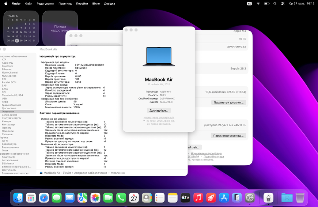Image resolution: width=318 pixels, height=207 pixels.
Task: Click the MacBook Air laptop image
Action: (x=159, y=57)
